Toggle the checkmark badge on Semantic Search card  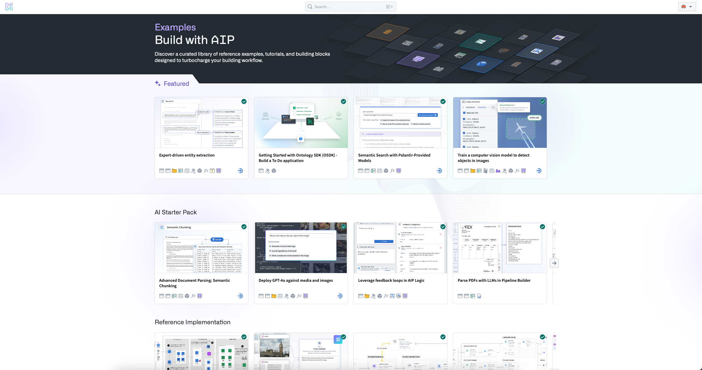[x=443, y=101]
